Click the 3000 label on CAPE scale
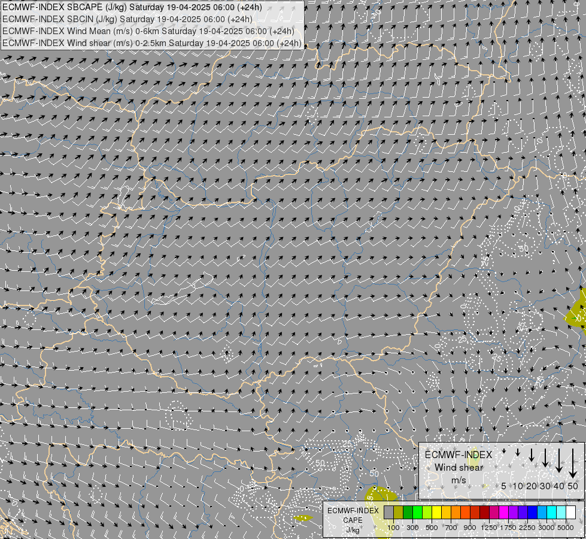The image size is (586, 539). click(546, 528)
